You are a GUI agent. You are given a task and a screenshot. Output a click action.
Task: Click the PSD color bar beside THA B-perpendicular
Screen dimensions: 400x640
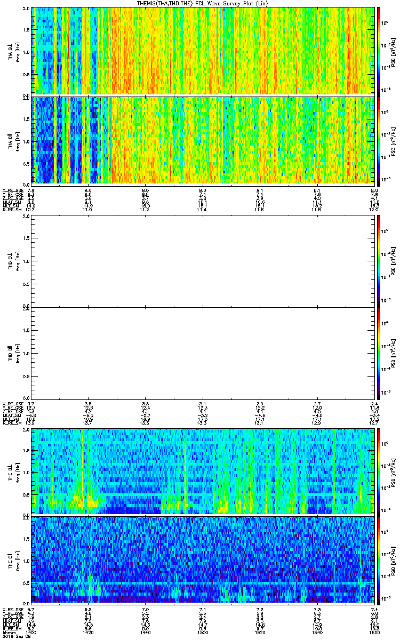[x=379, y=51]
